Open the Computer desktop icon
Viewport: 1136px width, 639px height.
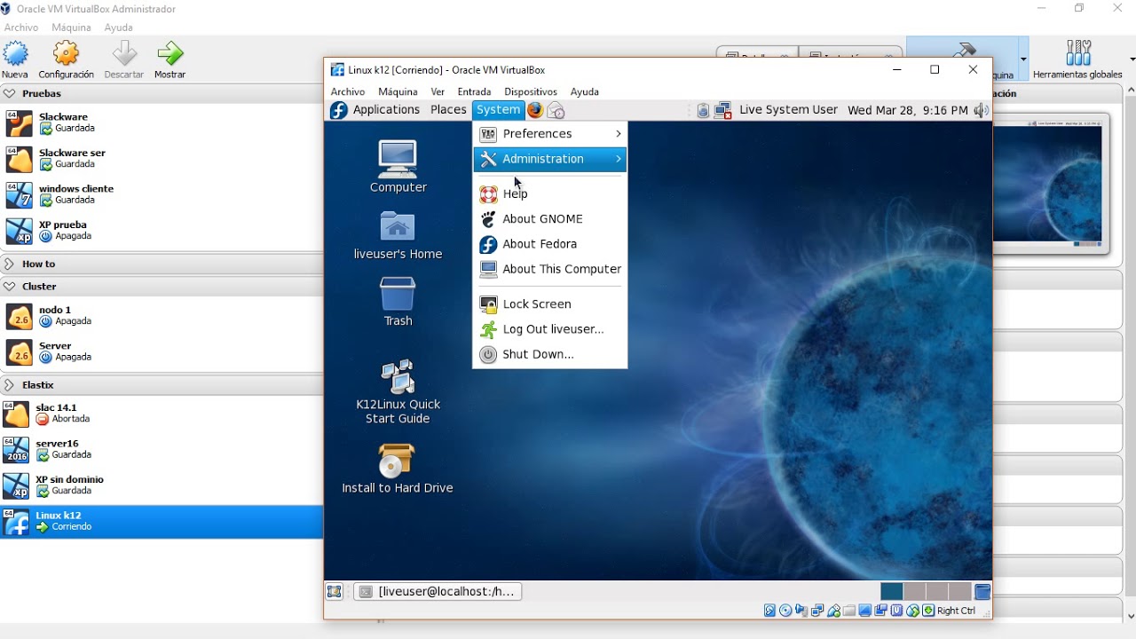(x=398, y=158)
